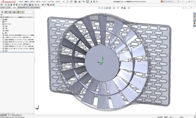196x118 pixels.
Task: Click the SolidWorks logo in title bar
Action: [x=8, y=2]
